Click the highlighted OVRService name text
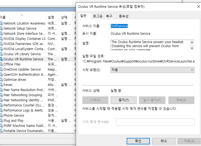201x146 pixels. click(x=119, y=26)
